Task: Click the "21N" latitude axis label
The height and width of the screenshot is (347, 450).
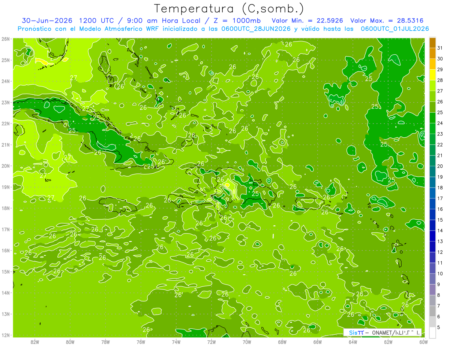Action: pos(6,145)
